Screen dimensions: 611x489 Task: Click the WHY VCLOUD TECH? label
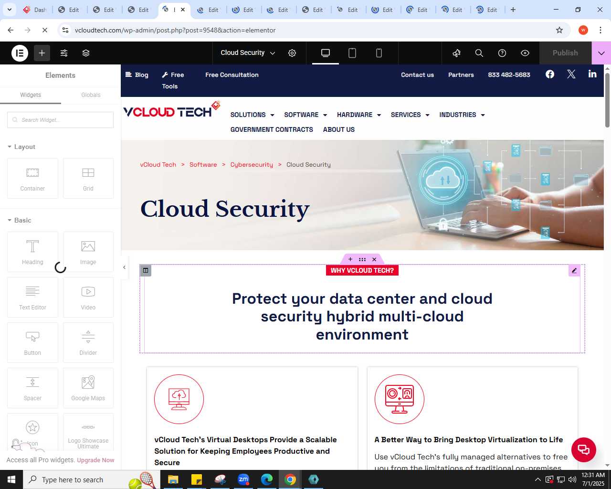[362, 270]
